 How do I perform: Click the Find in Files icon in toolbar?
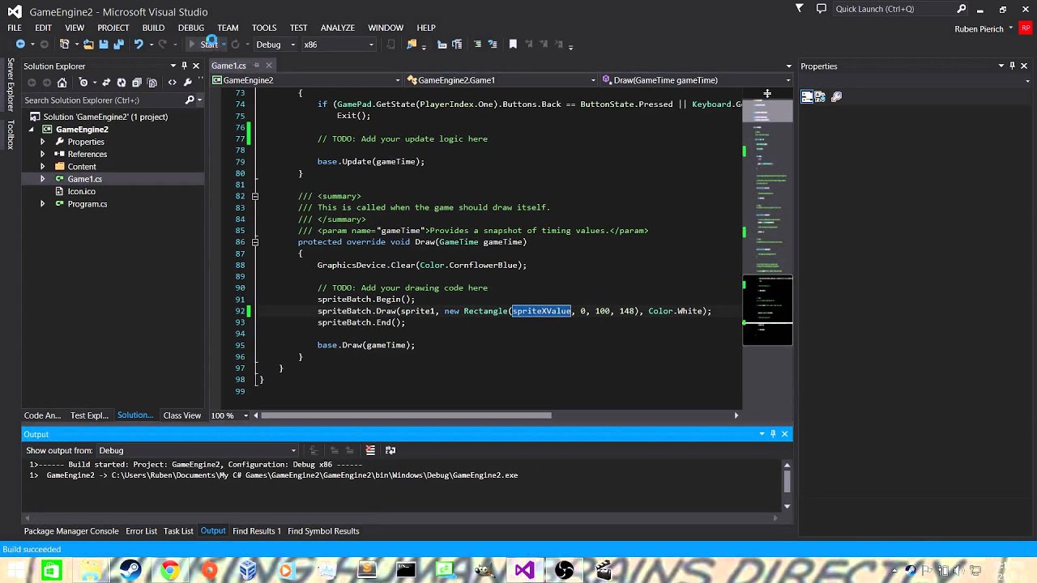[x=412, y=45]
